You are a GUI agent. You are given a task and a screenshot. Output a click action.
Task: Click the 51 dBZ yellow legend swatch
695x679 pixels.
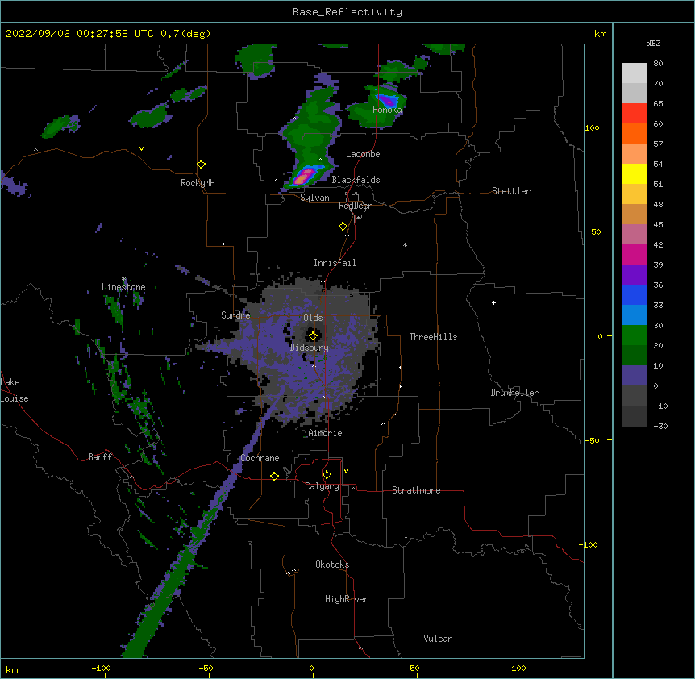tap(634, 173)
